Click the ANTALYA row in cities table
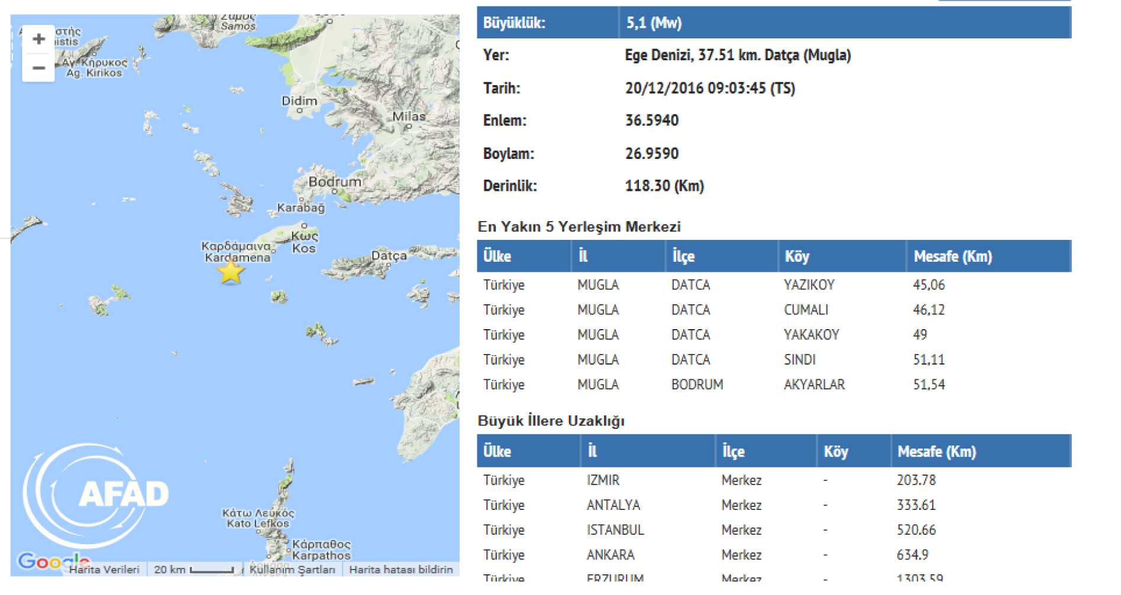The width and height of the screenshot is (1121, 595). 613,505
